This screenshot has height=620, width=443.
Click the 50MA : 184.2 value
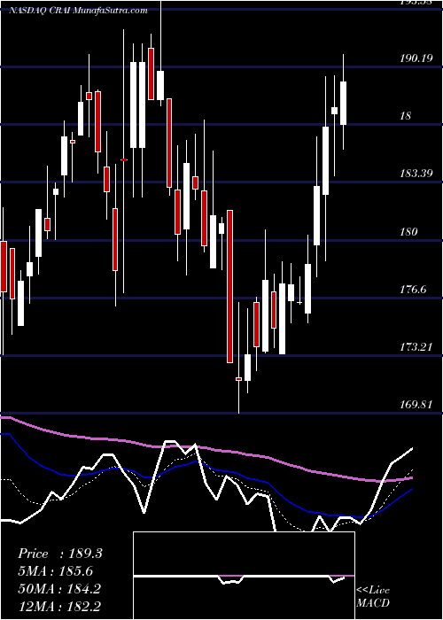(x=59, y=588)
